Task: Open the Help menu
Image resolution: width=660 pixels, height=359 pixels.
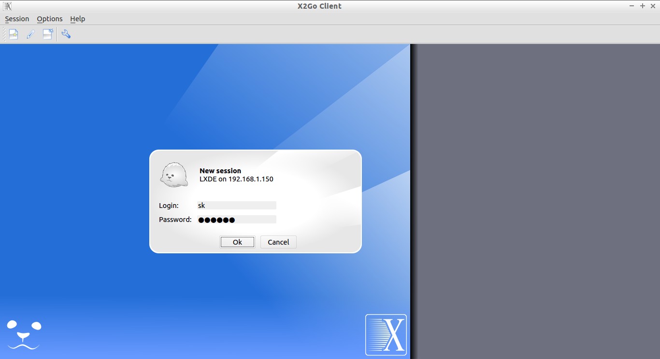Action: (x=77, y=19)
